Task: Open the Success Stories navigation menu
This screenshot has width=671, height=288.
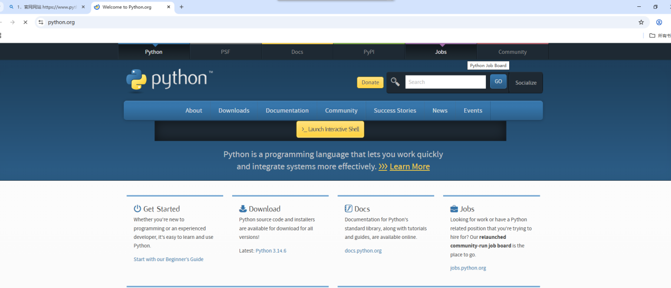Action: pyautogui.click(x=395, y=110)
